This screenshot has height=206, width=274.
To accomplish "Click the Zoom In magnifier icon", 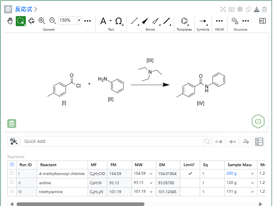I will tap(42, 21).
